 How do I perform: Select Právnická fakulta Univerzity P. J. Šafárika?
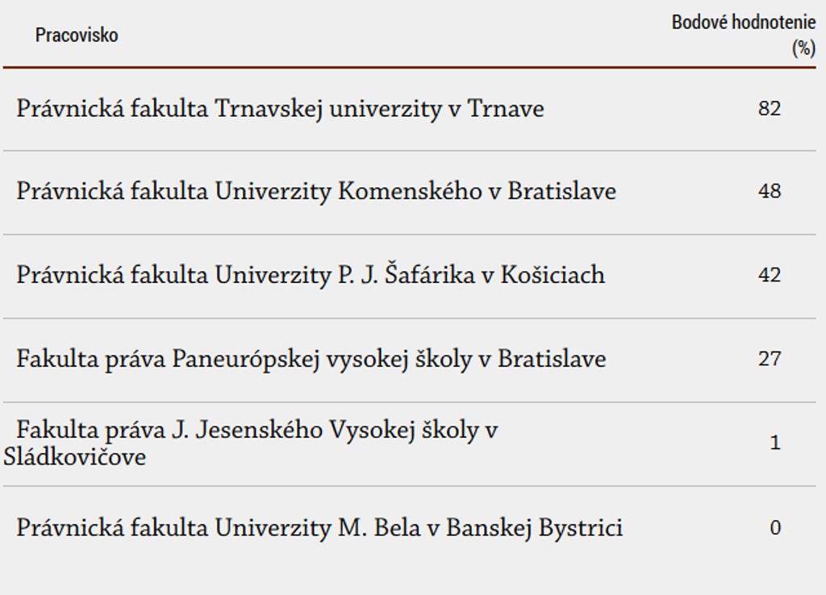point(311,276)
